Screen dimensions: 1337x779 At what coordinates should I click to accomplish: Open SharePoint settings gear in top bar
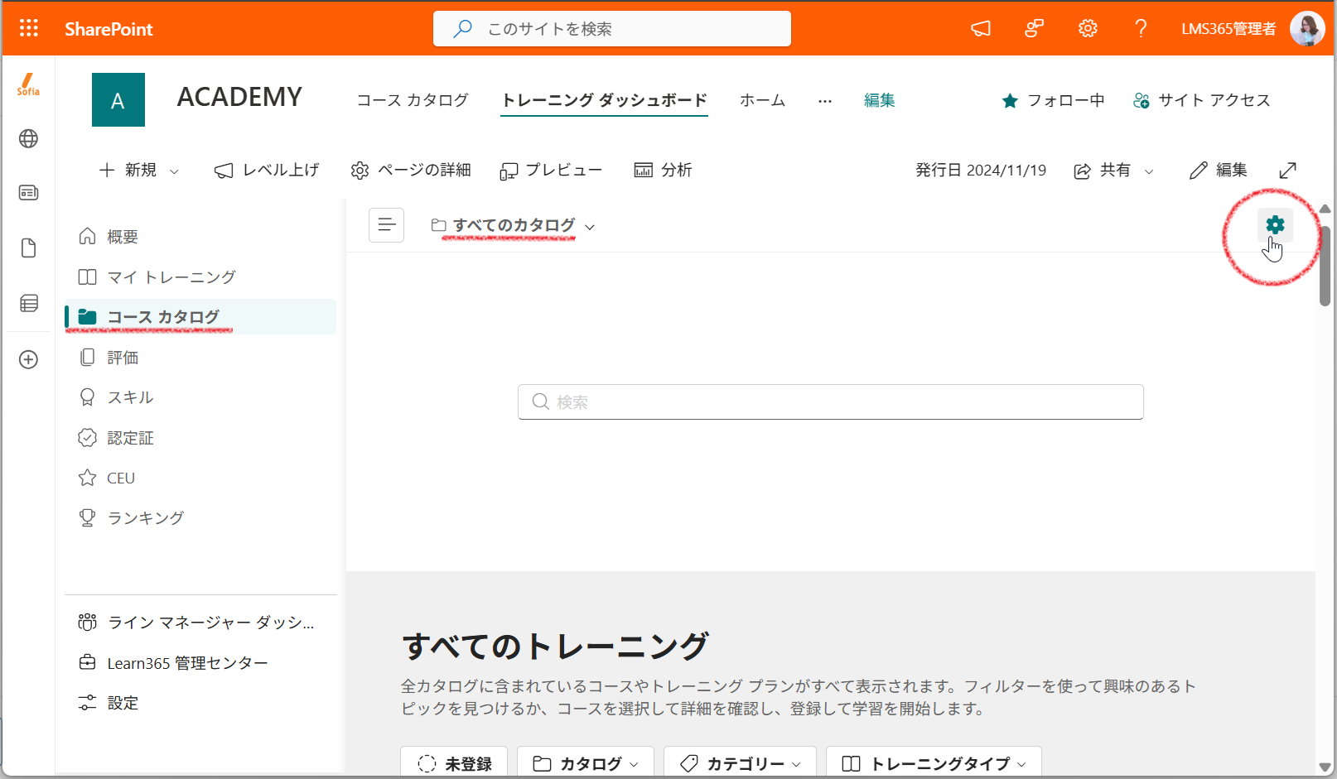tap(1088, 29)
